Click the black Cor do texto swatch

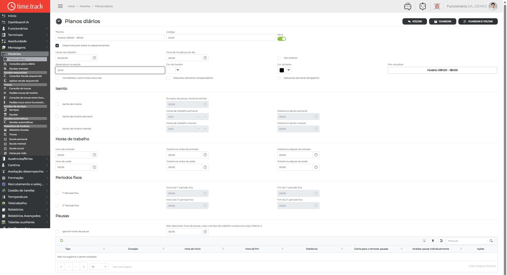(282, 70)
